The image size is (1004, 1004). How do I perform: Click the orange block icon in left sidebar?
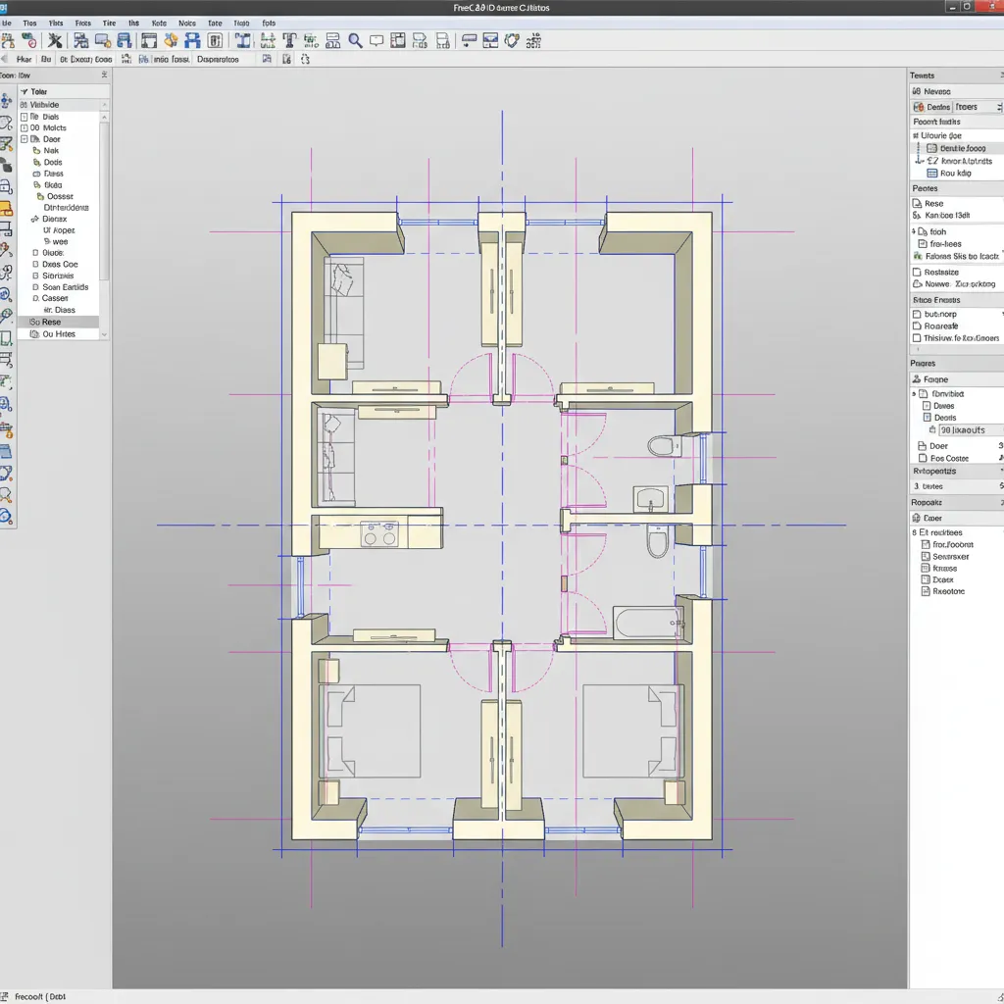(x=7, y=209)
